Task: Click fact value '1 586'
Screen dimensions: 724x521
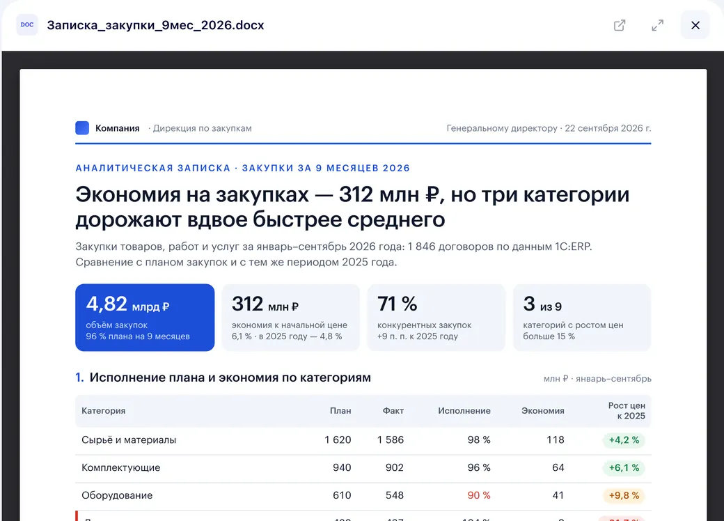Action: (x=390, y=440)
